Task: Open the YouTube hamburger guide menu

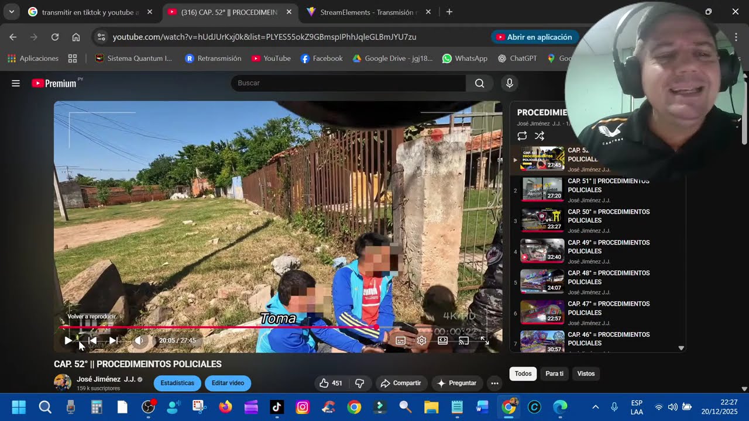Action: pos(16,83)
